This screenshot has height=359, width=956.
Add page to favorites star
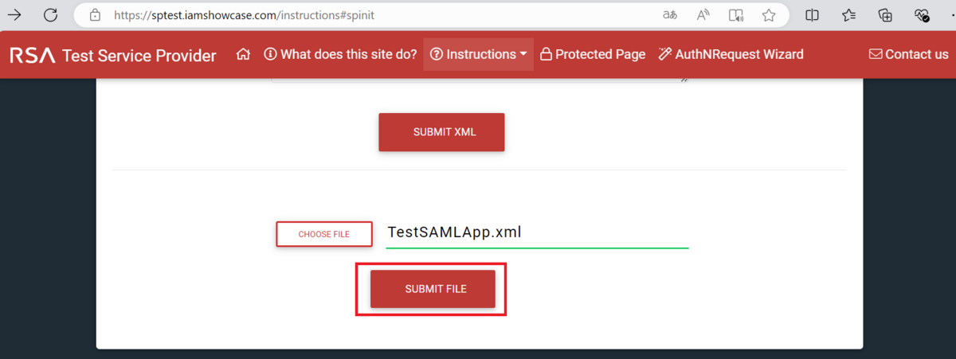coord(769,14)
